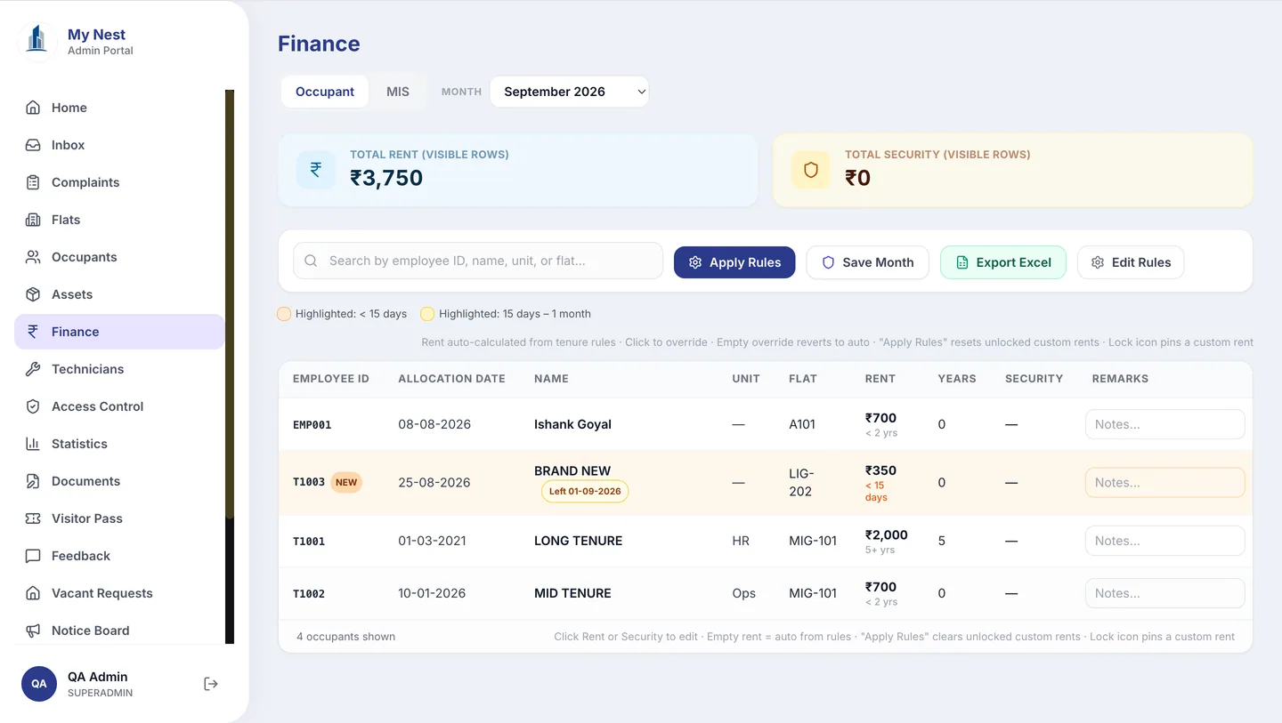Click the EMP001 employee ID
Viewport: 1282px width, 723px height.
point(312,425)
